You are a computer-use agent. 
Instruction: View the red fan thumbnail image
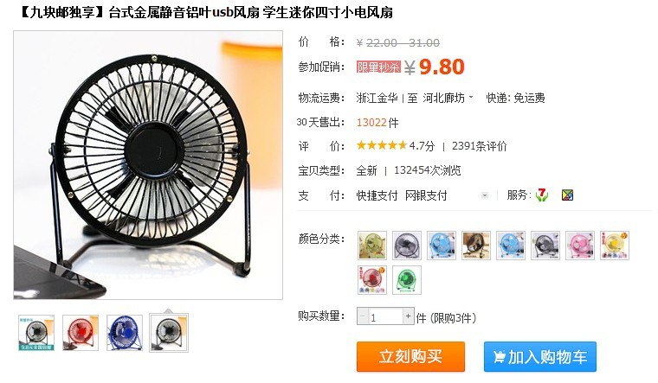click(81, 333)
